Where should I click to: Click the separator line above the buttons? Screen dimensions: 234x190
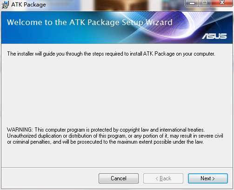coord(117,167)
